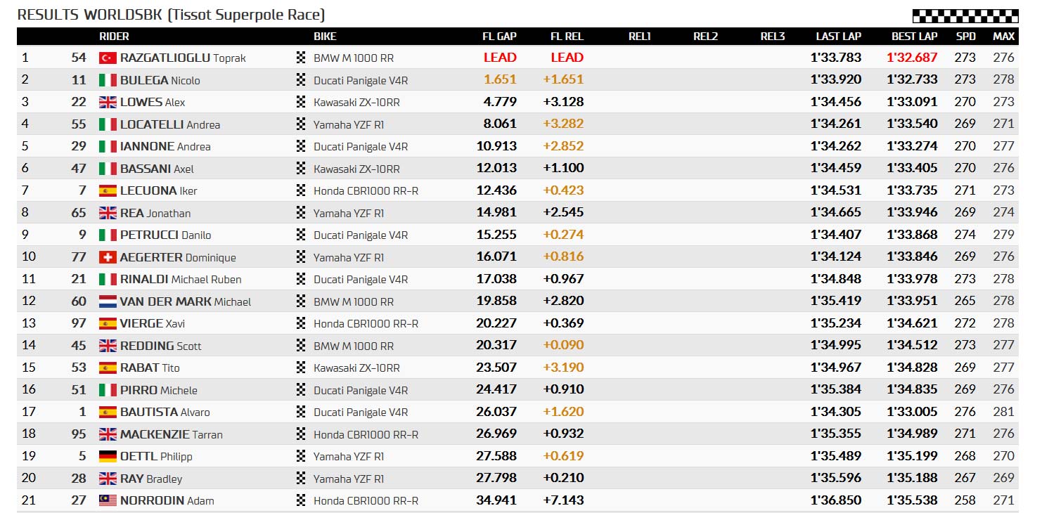This screenshot has height=513, width=1049.
Task: Click the FL REL column header
Action: point(567,37)
